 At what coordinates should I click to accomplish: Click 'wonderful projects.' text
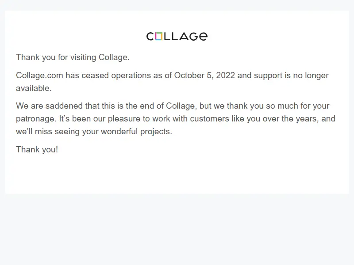(136, 132)
